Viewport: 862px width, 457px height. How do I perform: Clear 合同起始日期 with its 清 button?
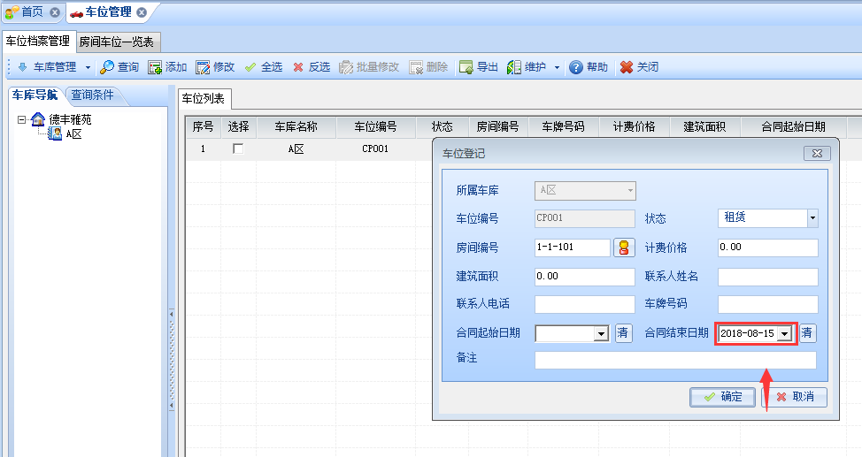[623, 333]
